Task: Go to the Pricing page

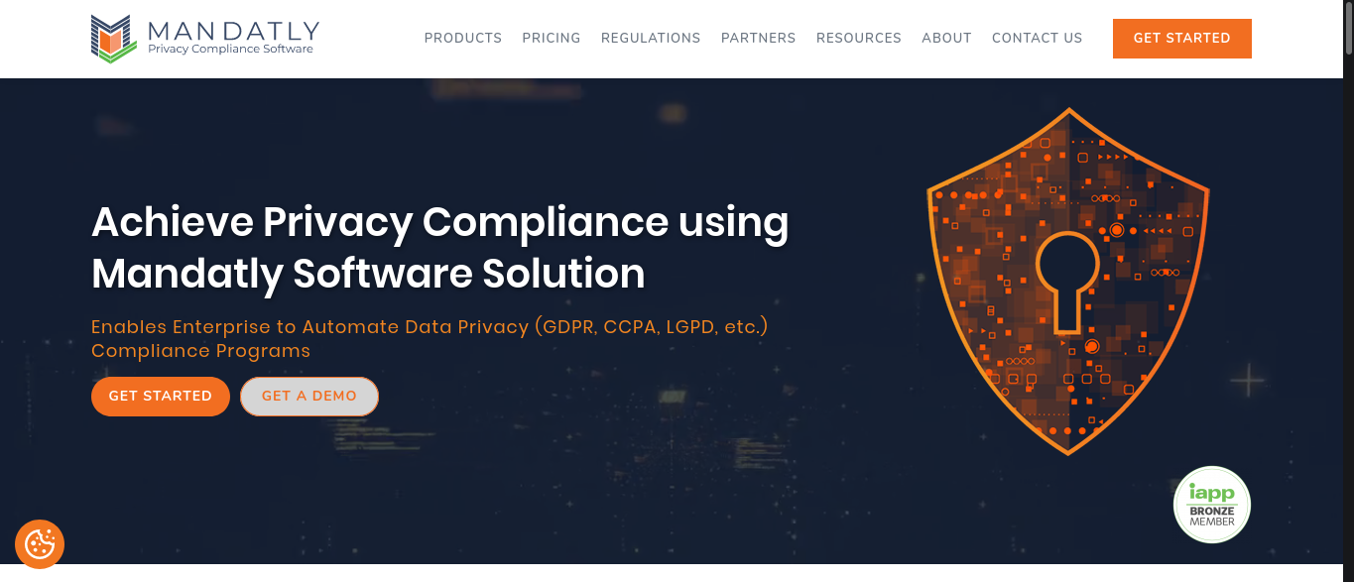Action: click(552, 38)
